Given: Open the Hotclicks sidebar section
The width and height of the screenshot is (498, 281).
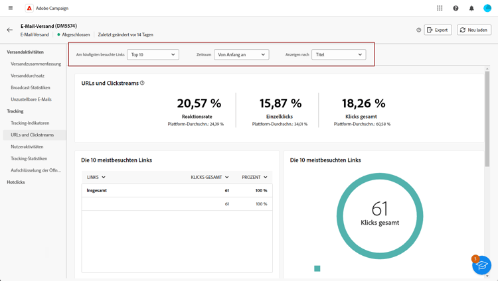Looking at the screenshot, I should [16, 182].
